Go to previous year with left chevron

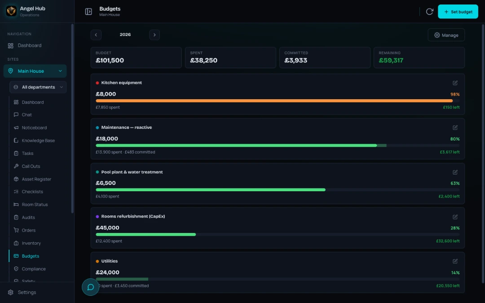click(96, 35)
